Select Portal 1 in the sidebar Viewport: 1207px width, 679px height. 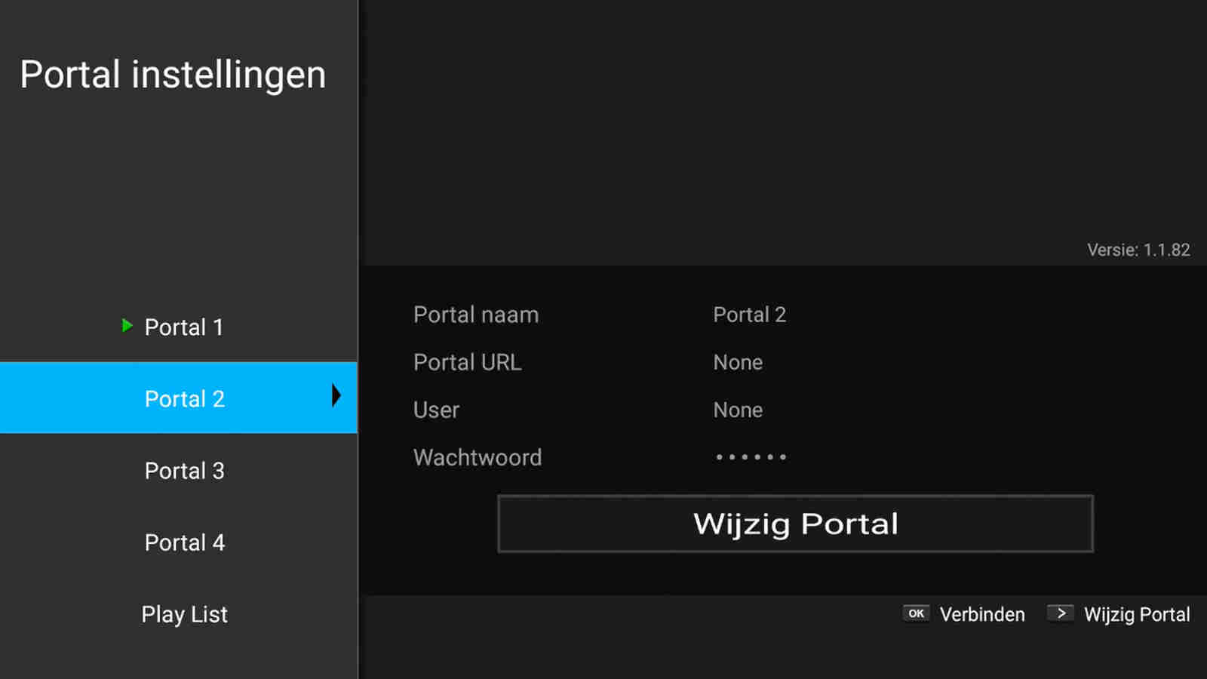click(183, 327)
